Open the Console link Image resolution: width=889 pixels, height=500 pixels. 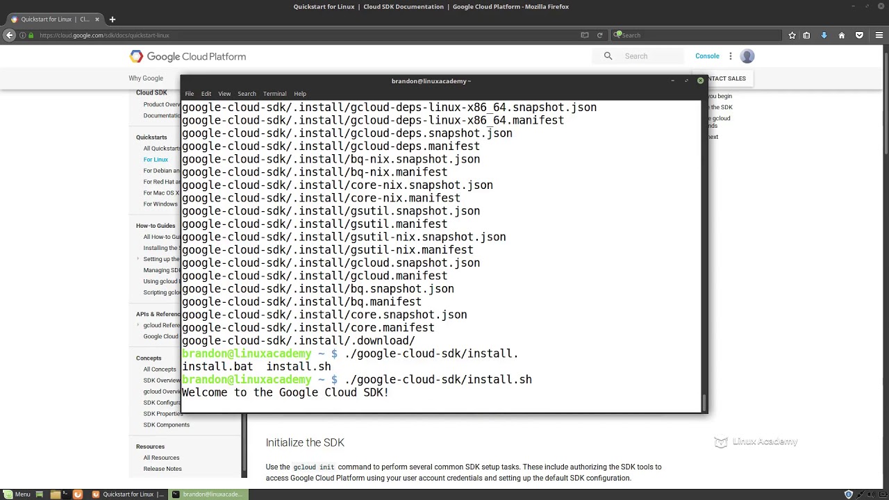tap(707, 56)
